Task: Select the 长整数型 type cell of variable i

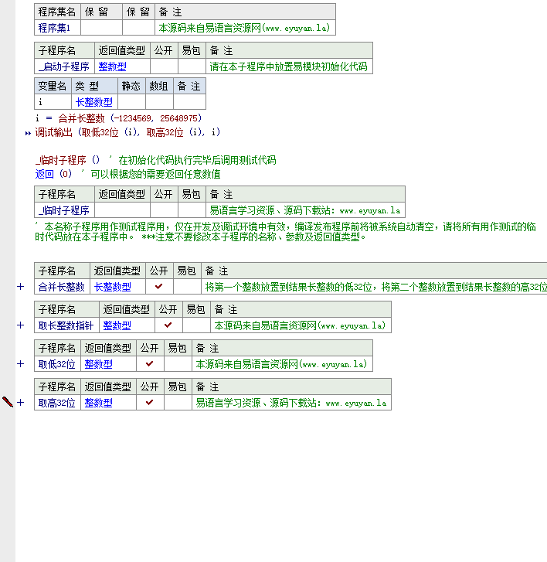Action: tap(94, 102)
